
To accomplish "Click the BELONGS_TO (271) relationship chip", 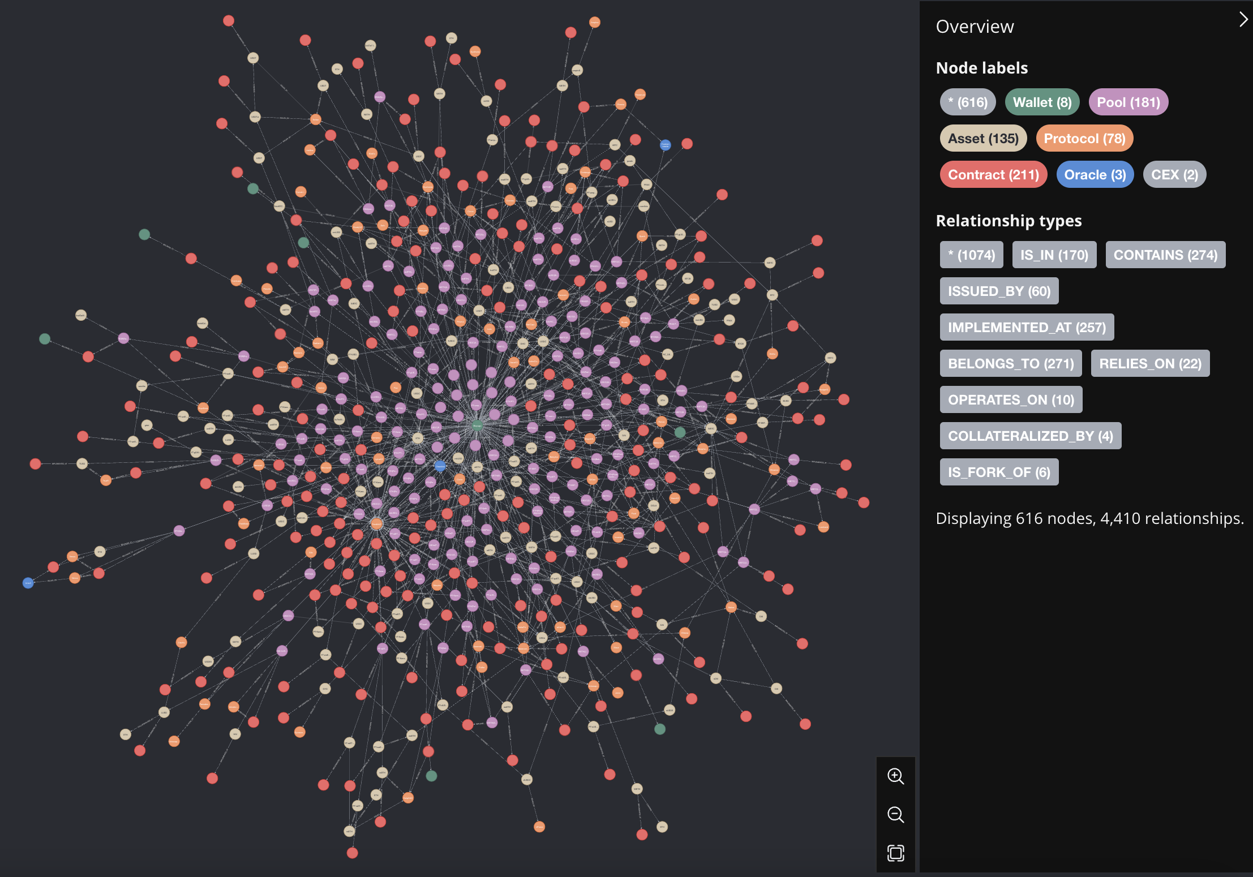I will [1011, 364].
